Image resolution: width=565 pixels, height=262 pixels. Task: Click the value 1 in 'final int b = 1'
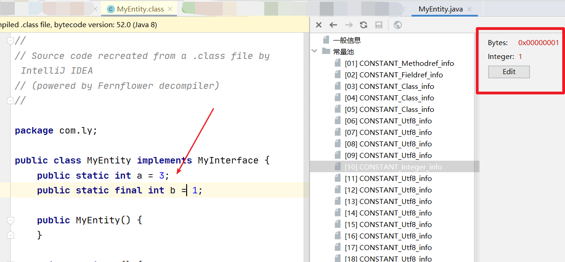195,190
